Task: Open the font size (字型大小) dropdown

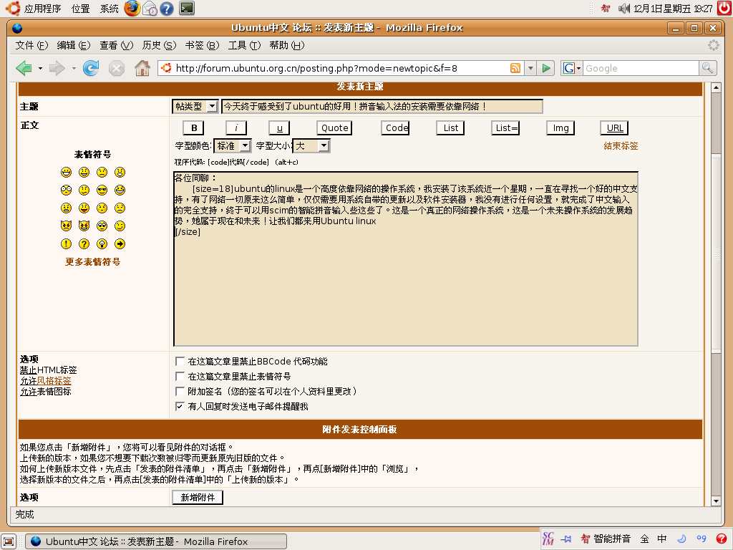Action: 311,146
